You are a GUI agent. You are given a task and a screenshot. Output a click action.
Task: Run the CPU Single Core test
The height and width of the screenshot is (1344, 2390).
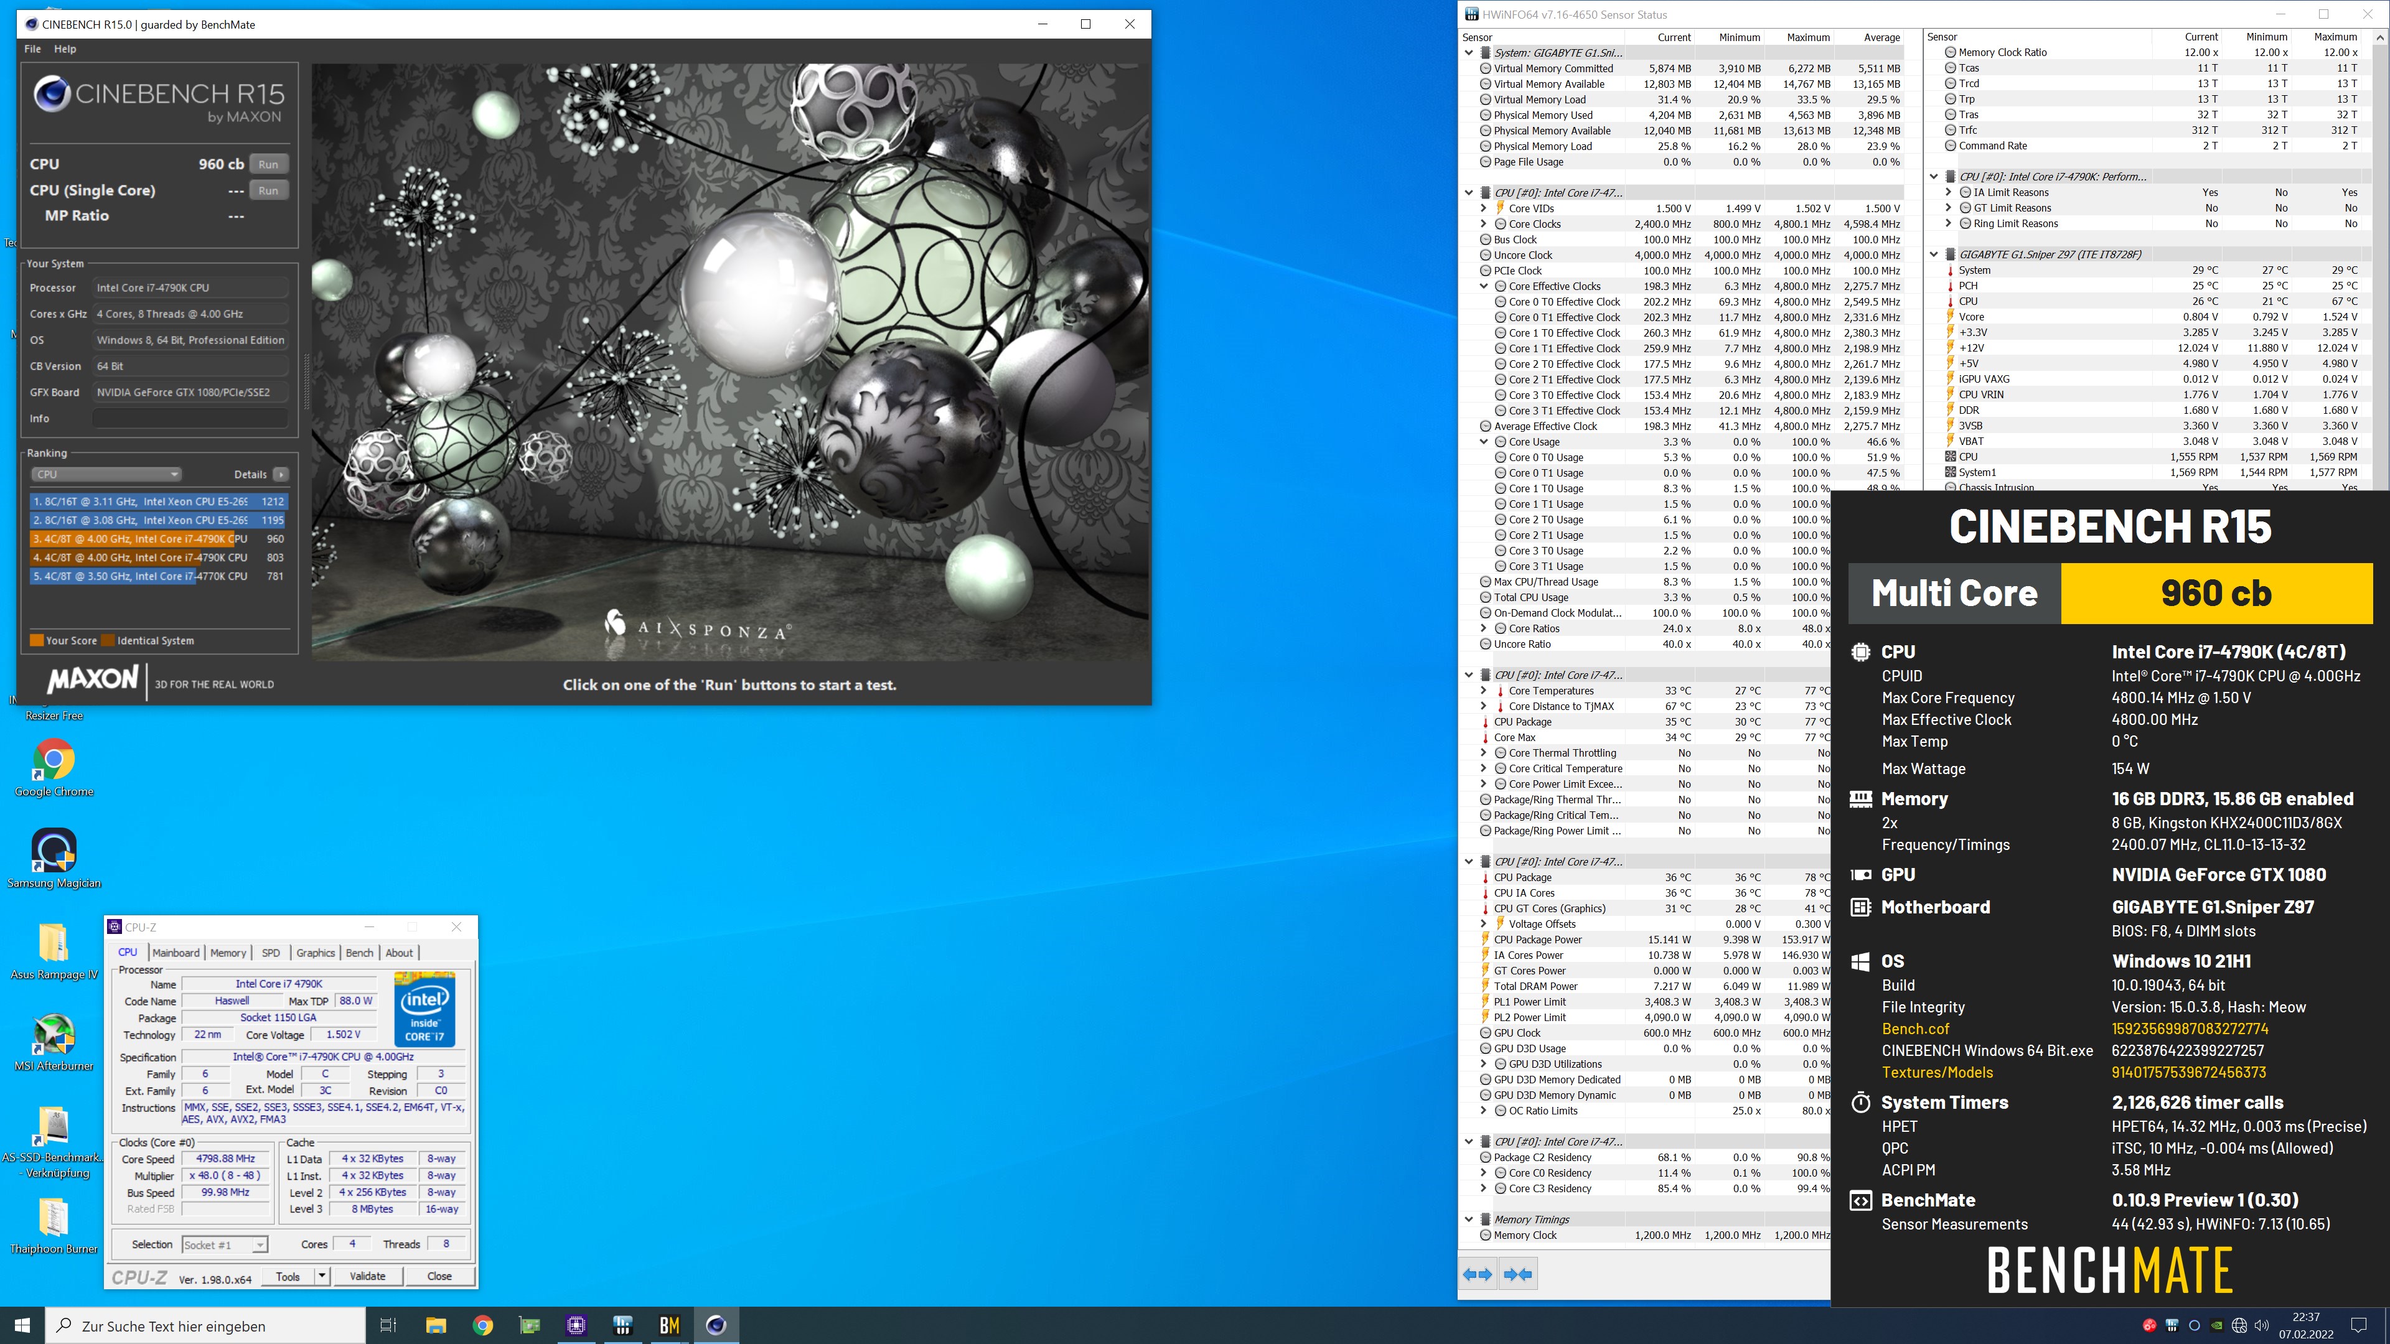point(268,190)
